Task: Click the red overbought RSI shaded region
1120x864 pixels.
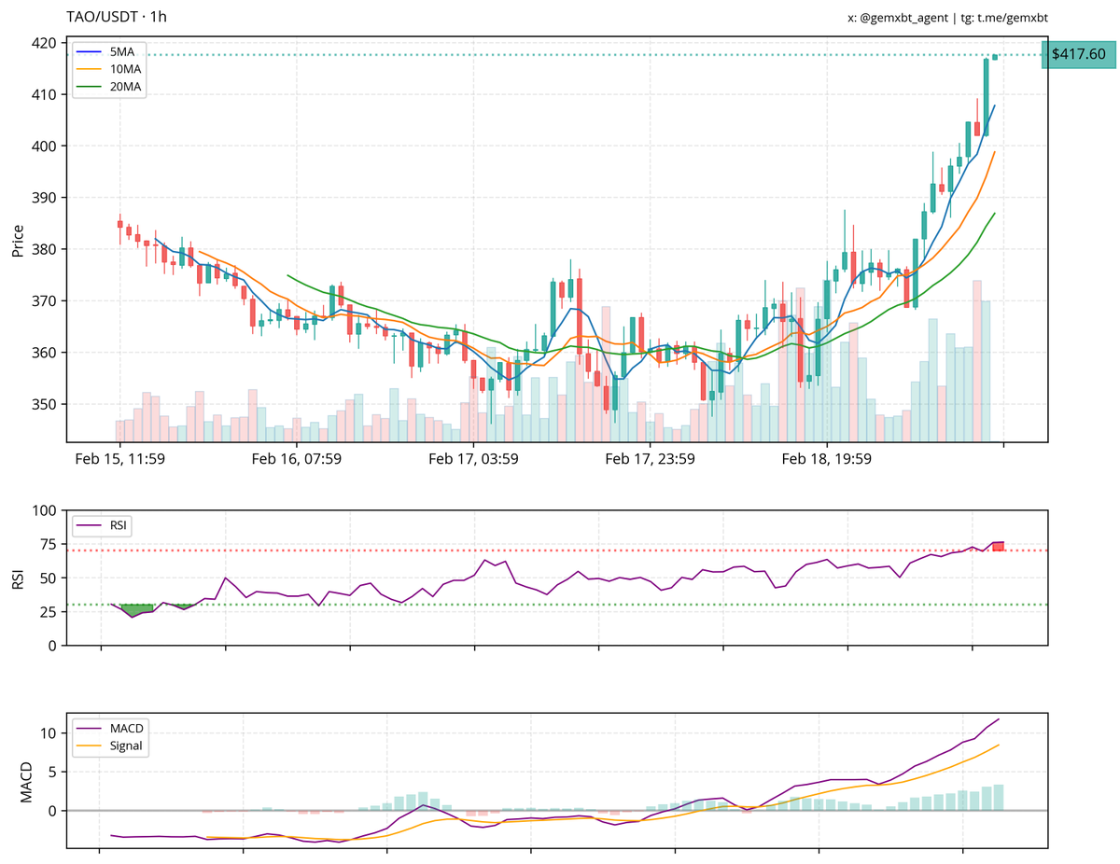Action: 998,546
